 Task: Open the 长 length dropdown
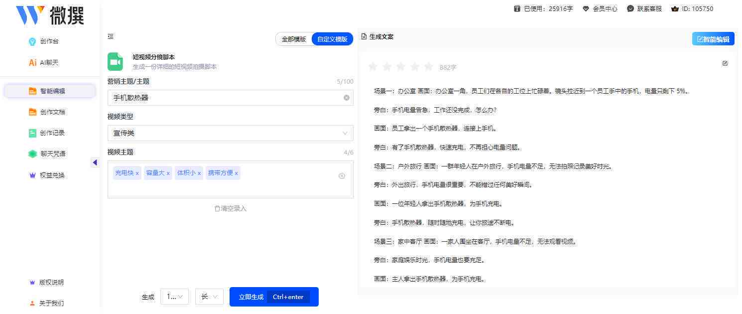pos(209,297)
